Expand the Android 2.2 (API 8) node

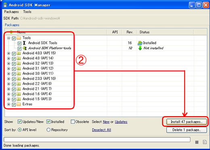tap(8, 84)
